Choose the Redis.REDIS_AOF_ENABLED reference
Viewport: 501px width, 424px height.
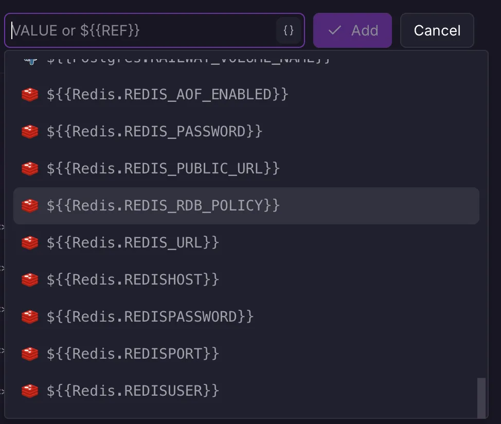click(x=167, y=95)
